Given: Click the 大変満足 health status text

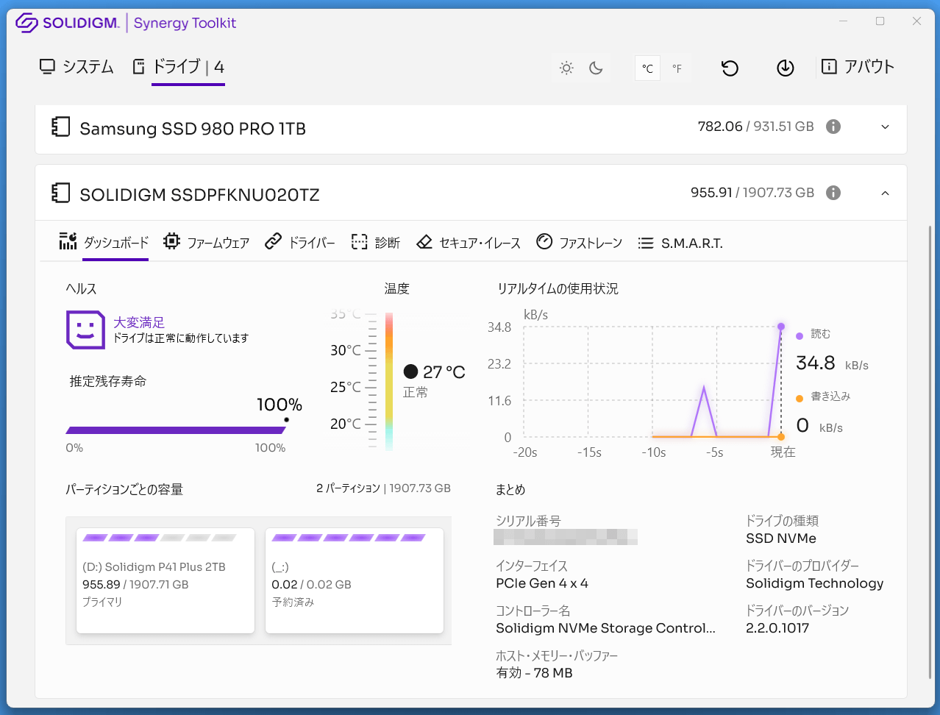Looking at the screenshot, I should [x=139, y=322].
